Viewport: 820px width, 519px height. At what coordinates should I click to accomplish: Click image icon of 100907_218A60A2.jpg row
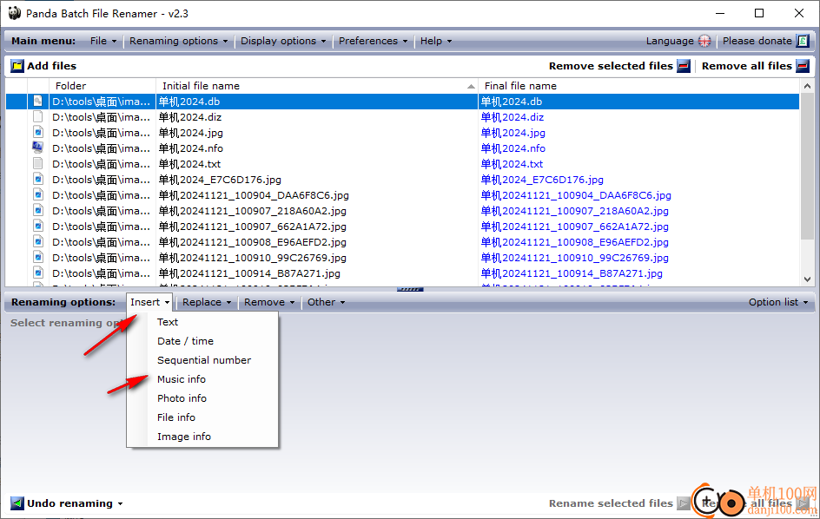37,211
